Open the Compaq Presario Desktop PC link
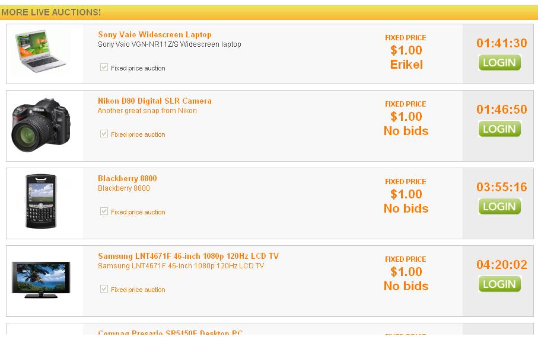 click(x=170, y=332)
